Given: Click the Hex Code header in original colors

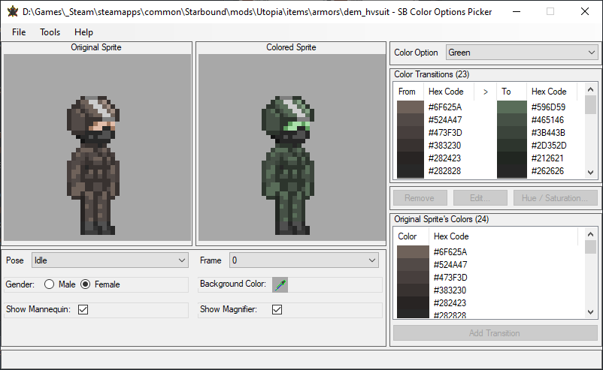Looking at the screenshot, I should (504, 236).
